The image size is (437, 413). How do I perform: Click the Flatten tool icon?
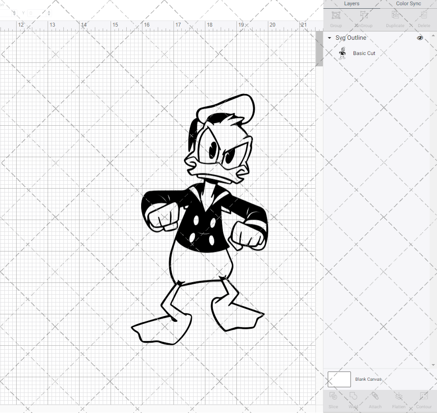click(x=399, y=399)
